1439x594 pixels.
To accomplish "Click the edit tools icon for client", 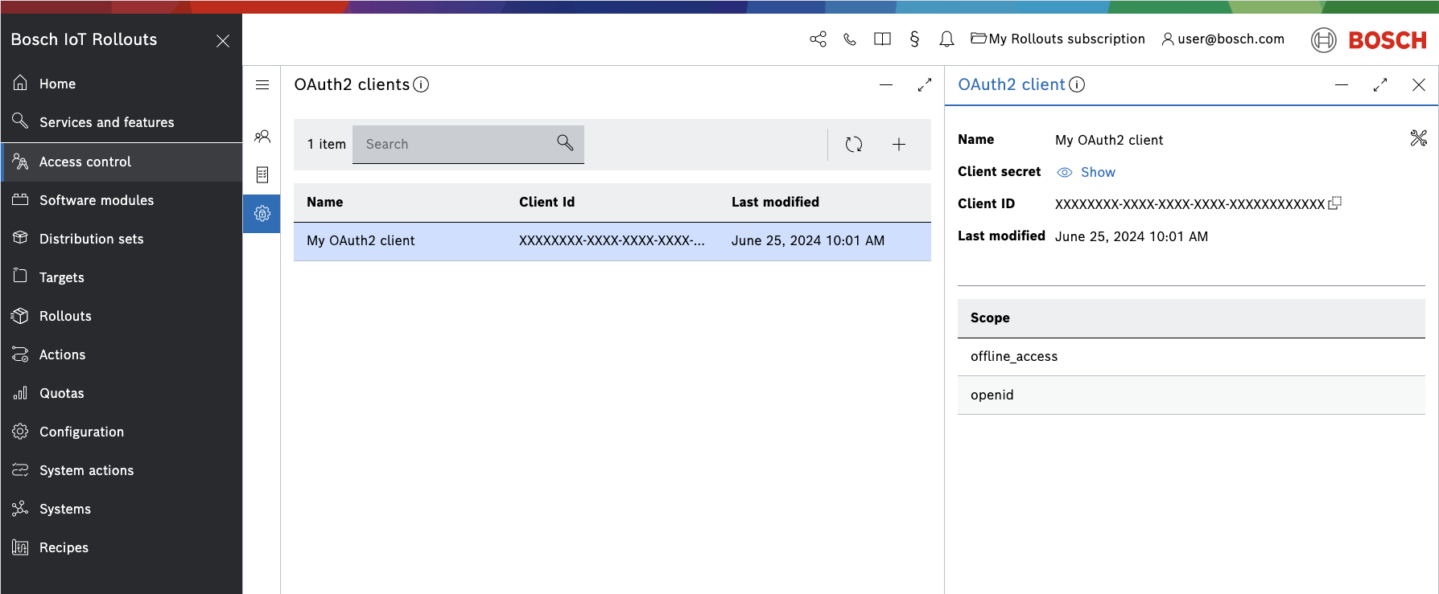I will click(1418, 138).
